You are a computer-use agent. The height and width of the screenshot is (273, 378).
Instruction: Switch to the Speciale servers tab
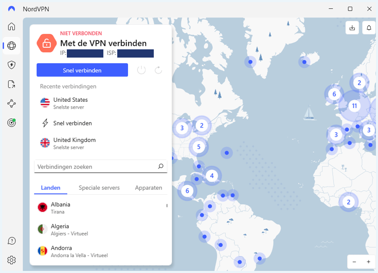tap(99, 188)
